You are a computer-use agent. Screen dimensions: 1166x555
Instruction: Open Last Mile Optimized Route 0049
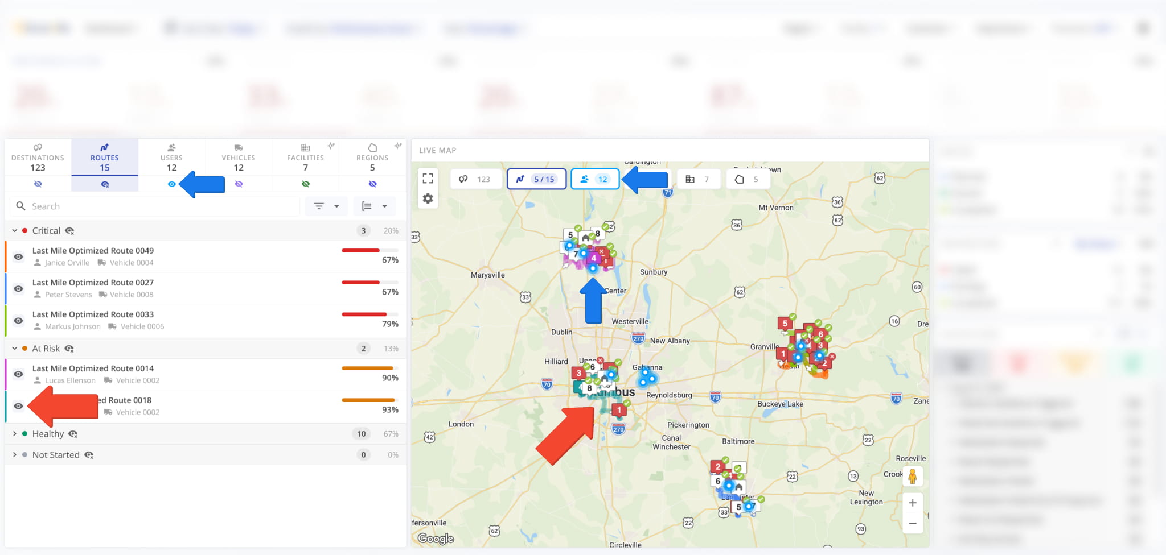(93, 250)
